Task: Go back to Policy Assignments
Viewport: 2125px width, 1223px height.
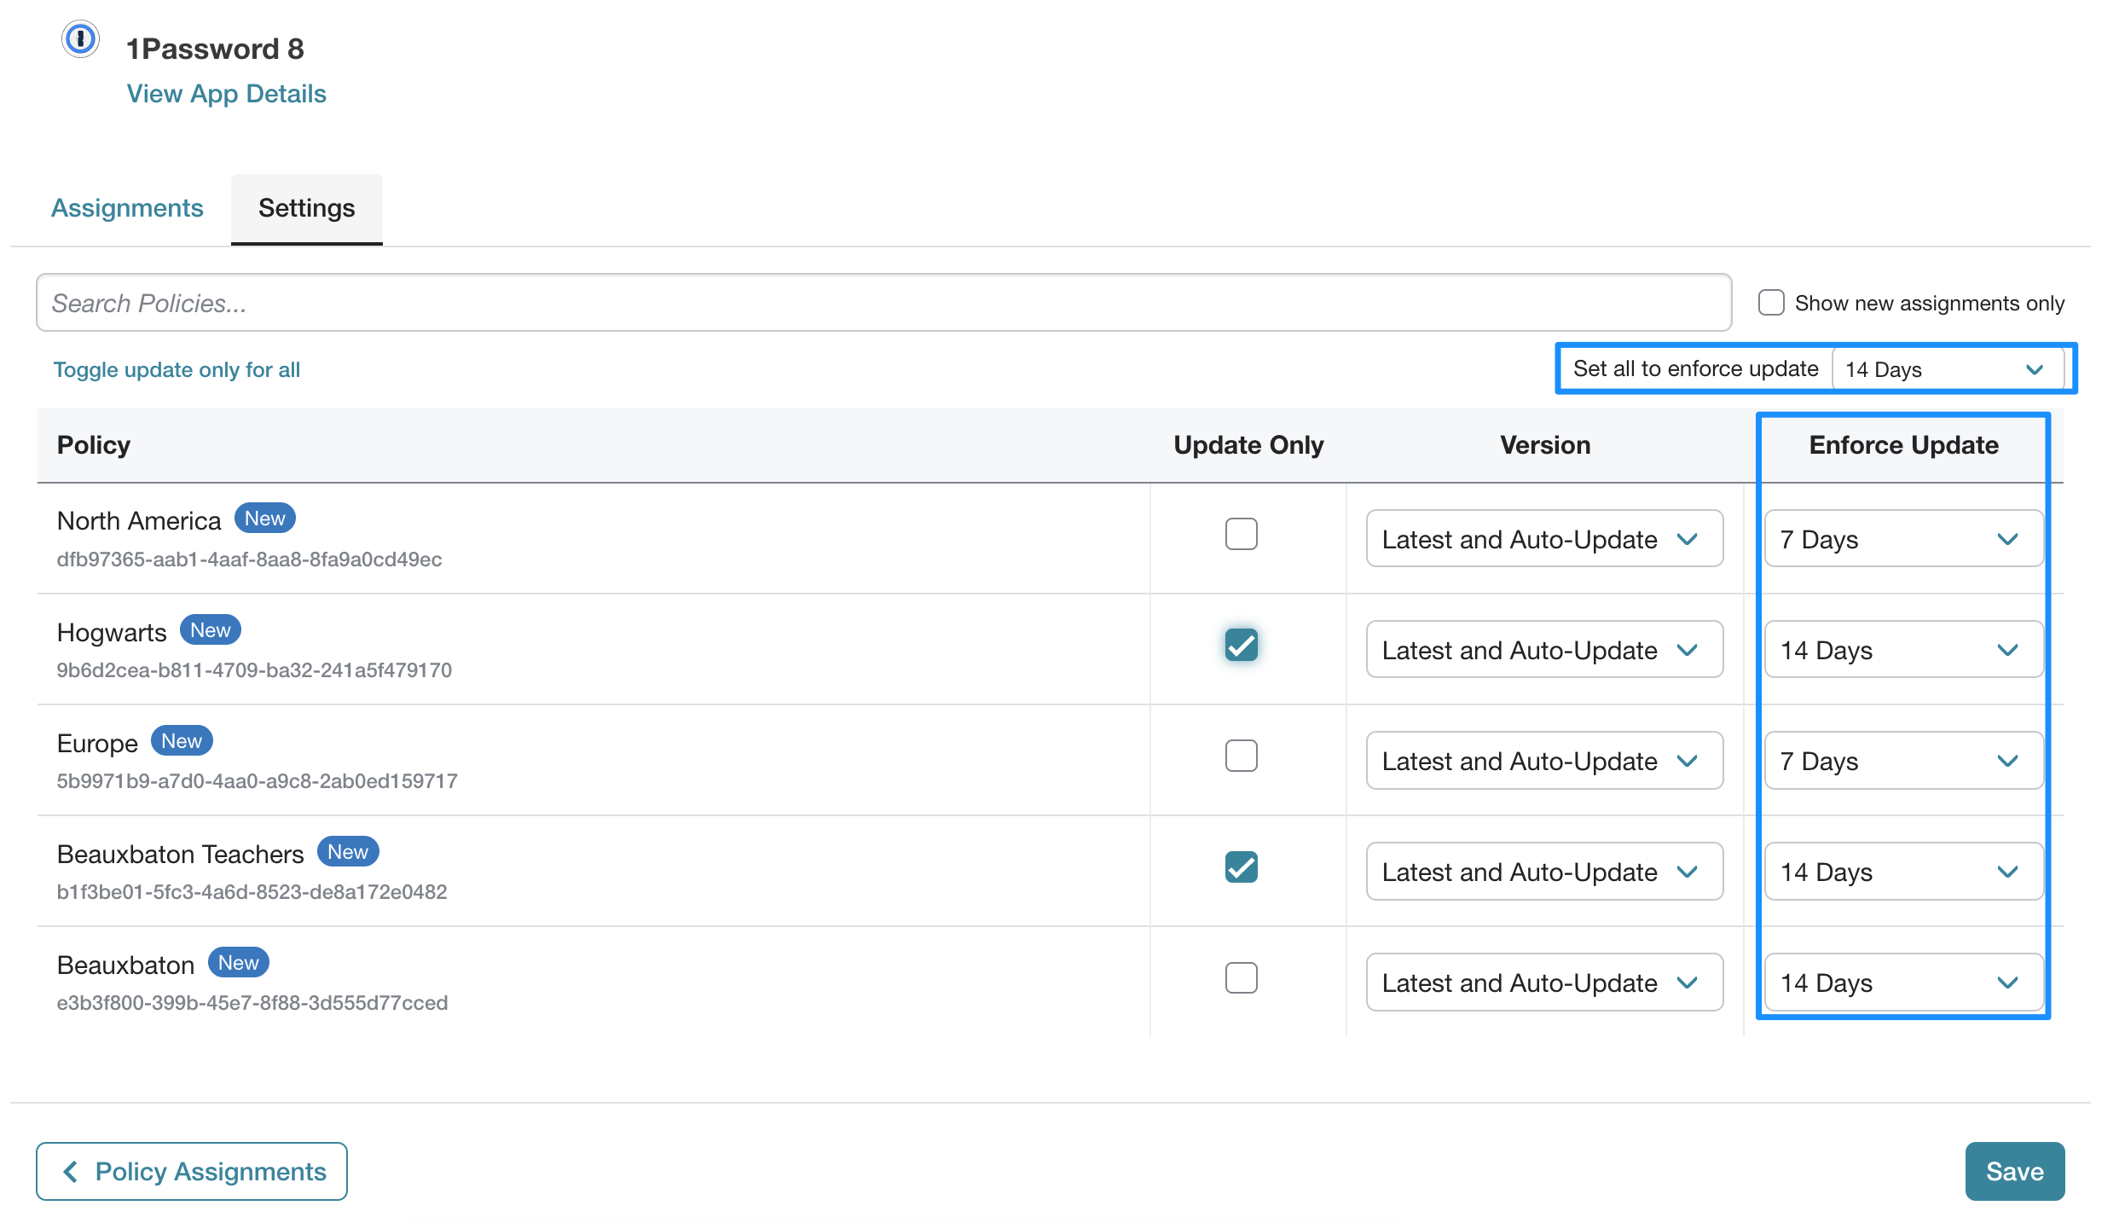Action: click(192, 1171)
